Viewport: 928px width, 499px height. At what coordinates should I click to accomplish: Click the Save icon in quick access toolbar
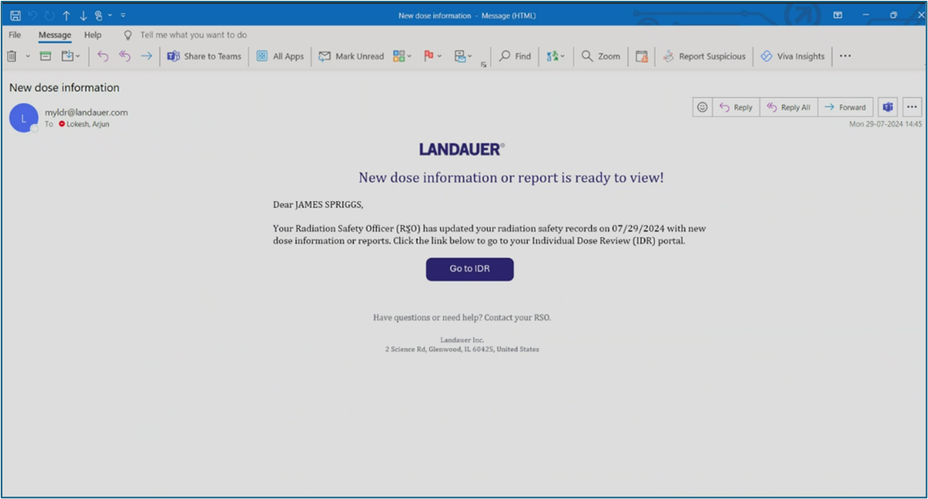point(15,15)
